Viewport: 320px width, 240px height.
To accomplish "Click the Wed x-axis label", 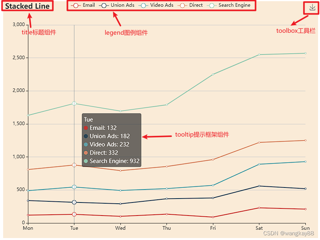I will click(x=120, y=228).
